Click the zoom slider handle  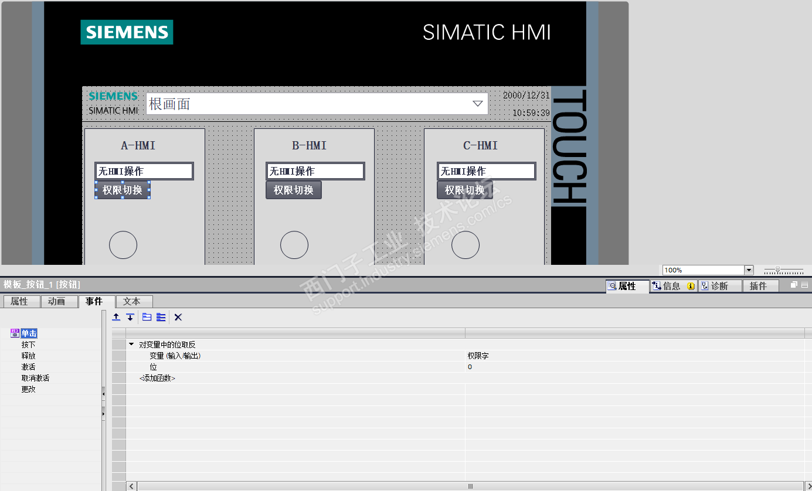(x=777, y=270)
